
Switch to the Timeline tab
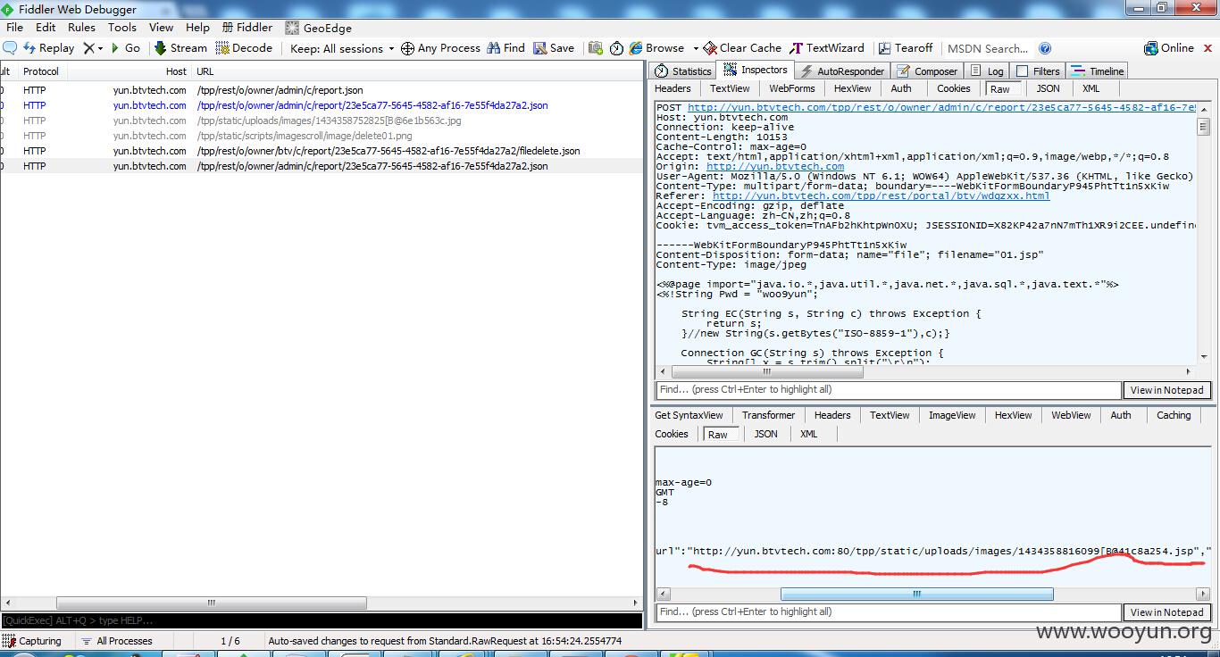coord(1098,71)
